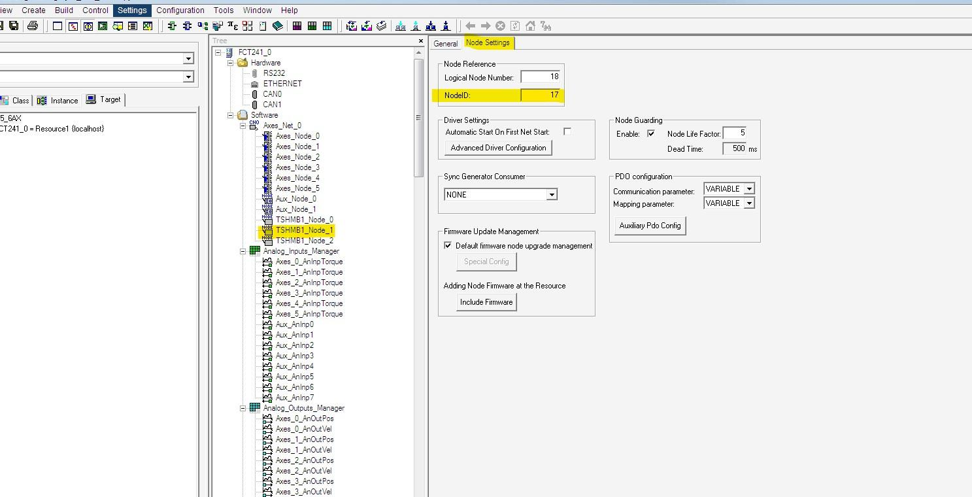This screenshot has height=497, width=972.
Task: Click the pi-epsilon symbol toolbar icon
Action: click(x=232, y=26)
